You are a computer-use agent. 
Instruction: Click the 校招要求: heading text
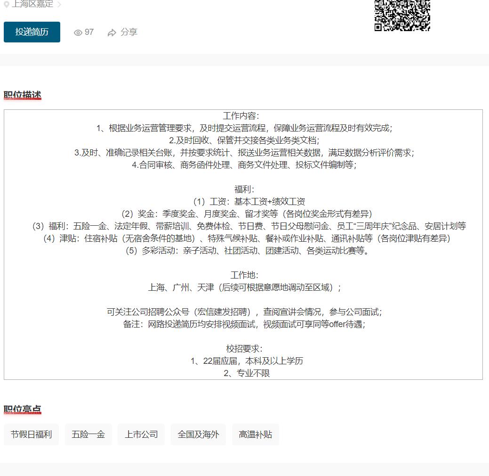(244, 349)
